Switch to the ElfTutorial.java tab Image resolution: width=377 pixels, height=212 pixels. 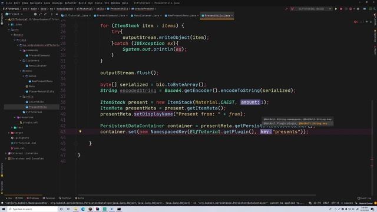coord(76,15)
